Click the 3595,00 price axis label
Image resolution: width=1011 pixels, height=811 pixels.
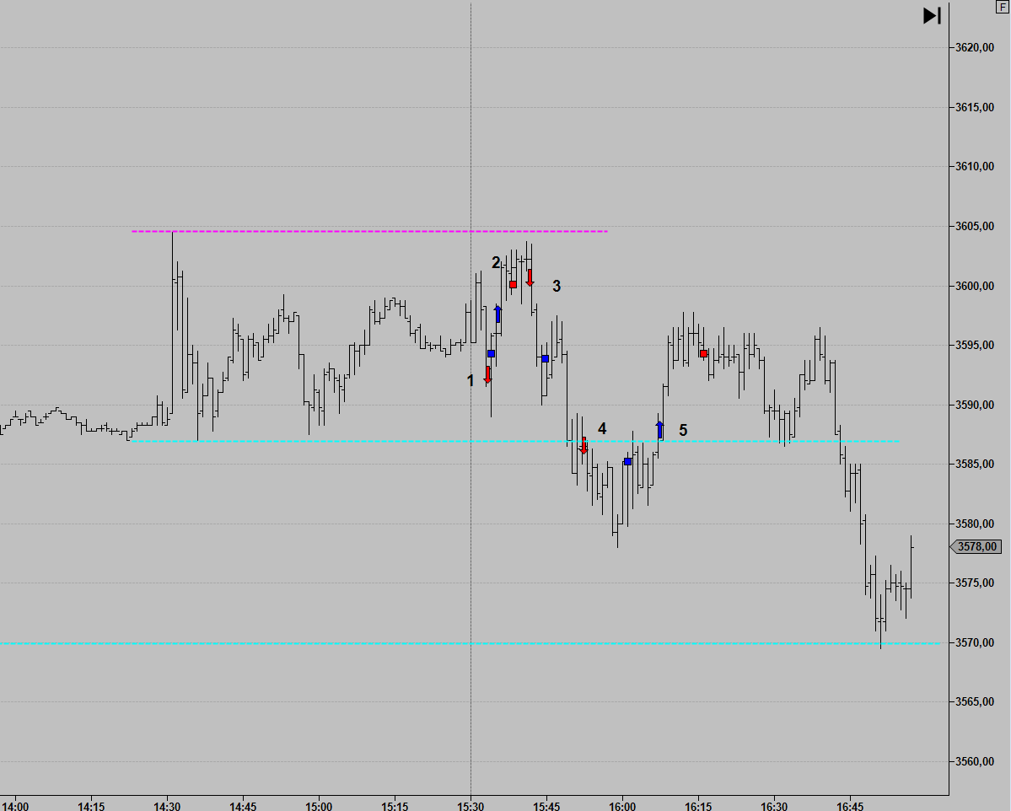[x=974, y=345]
